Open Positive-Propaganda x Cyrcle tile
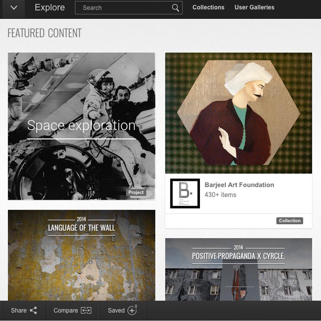Viewport: 321px width, 321px height. click(239, 269)
